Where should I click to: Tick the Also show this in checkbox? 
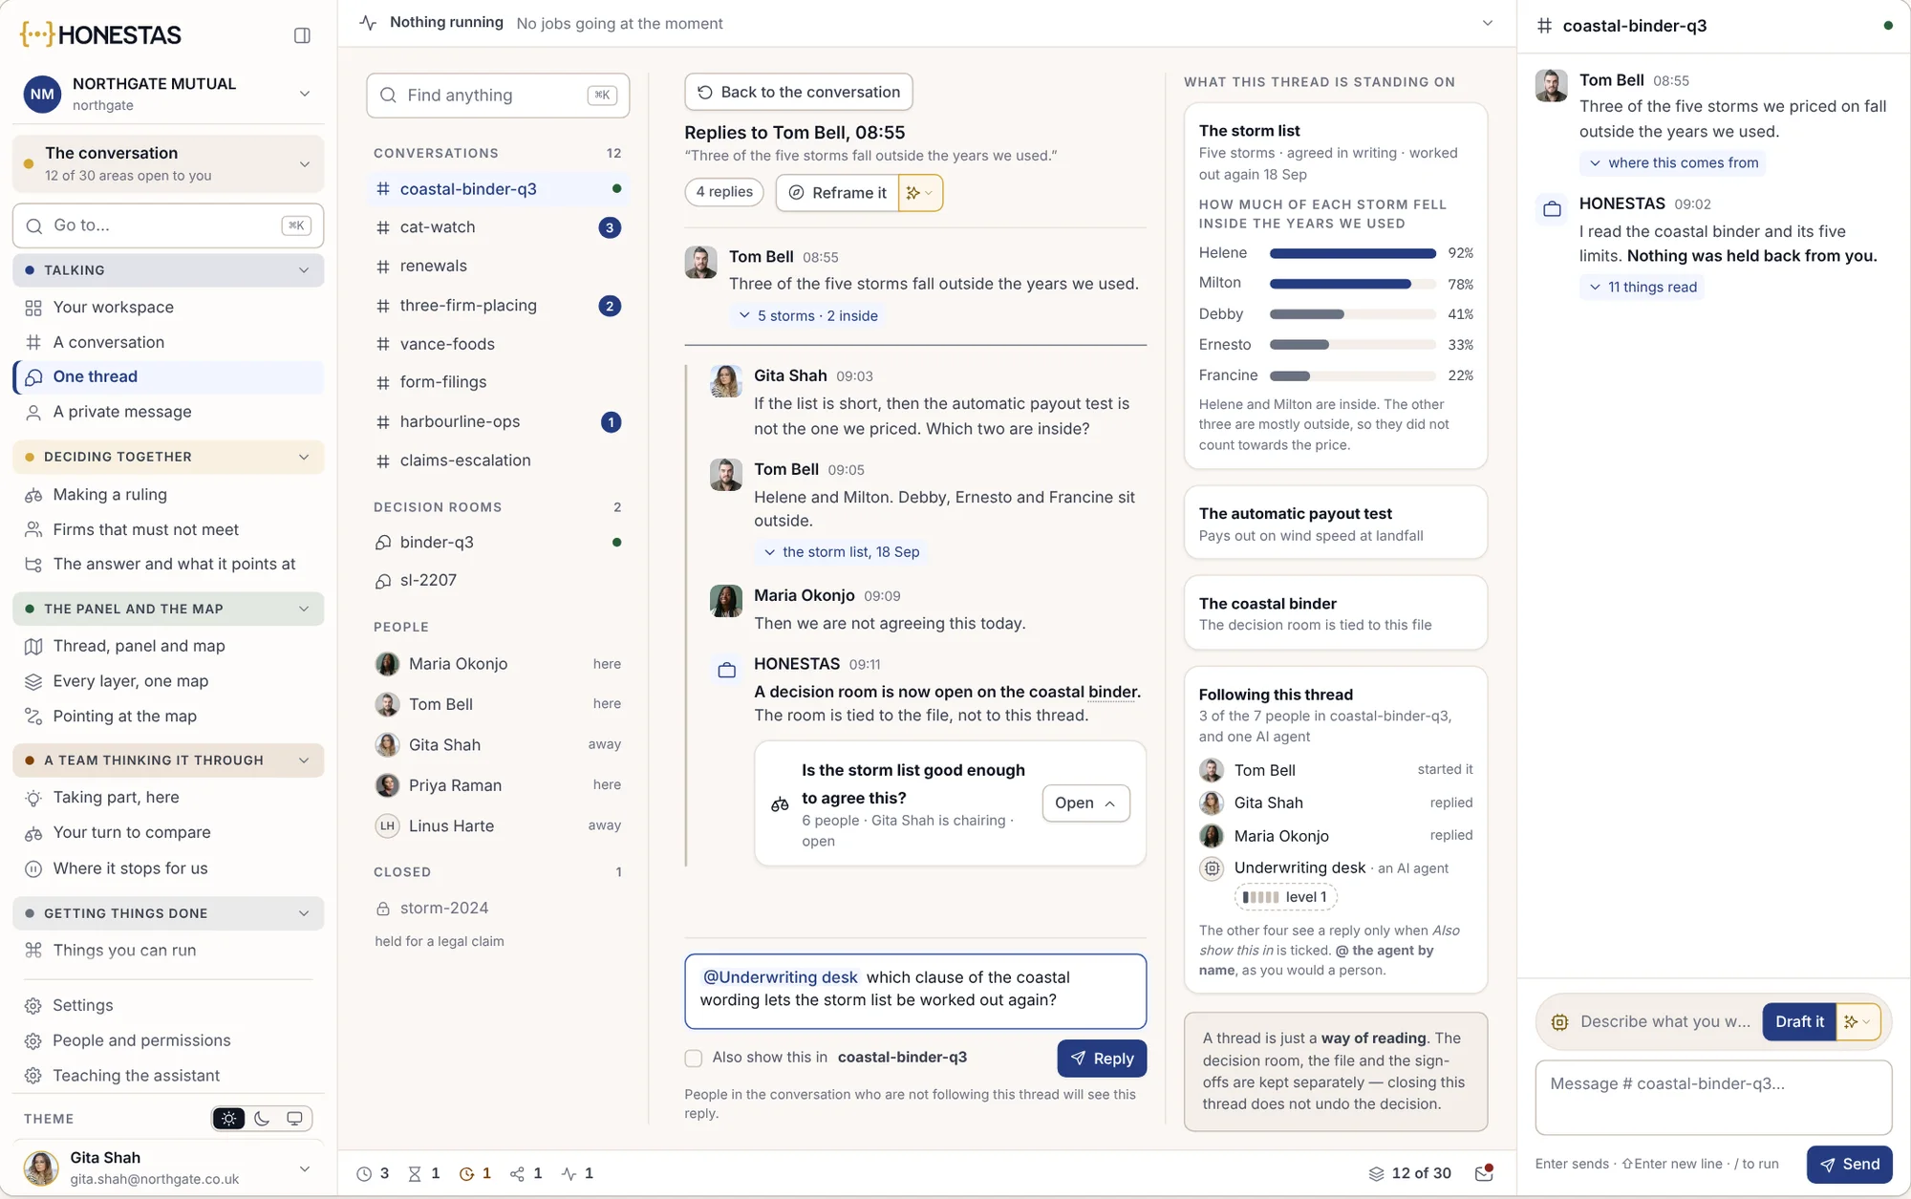694,1058
